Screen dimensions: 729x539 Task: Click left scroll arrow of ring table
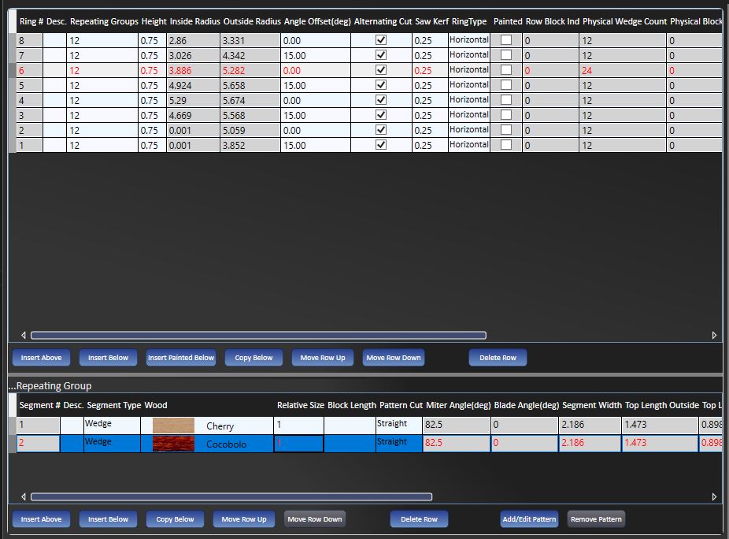click(23, 335)
